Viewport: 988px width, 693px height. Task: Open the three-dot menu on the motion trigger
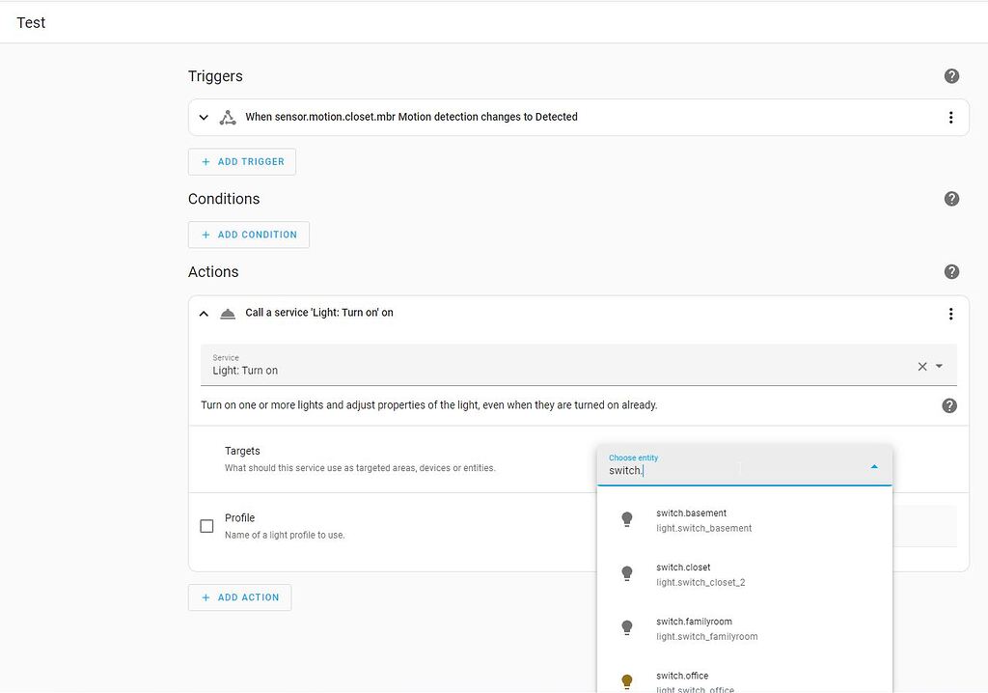[x=950, y=117]
